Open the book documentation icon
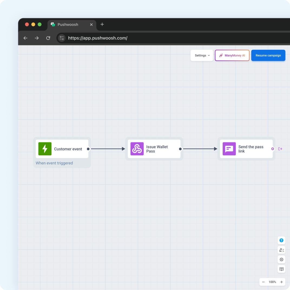The image size is (290, 290). pyautogui.click(x=281, y=269)
